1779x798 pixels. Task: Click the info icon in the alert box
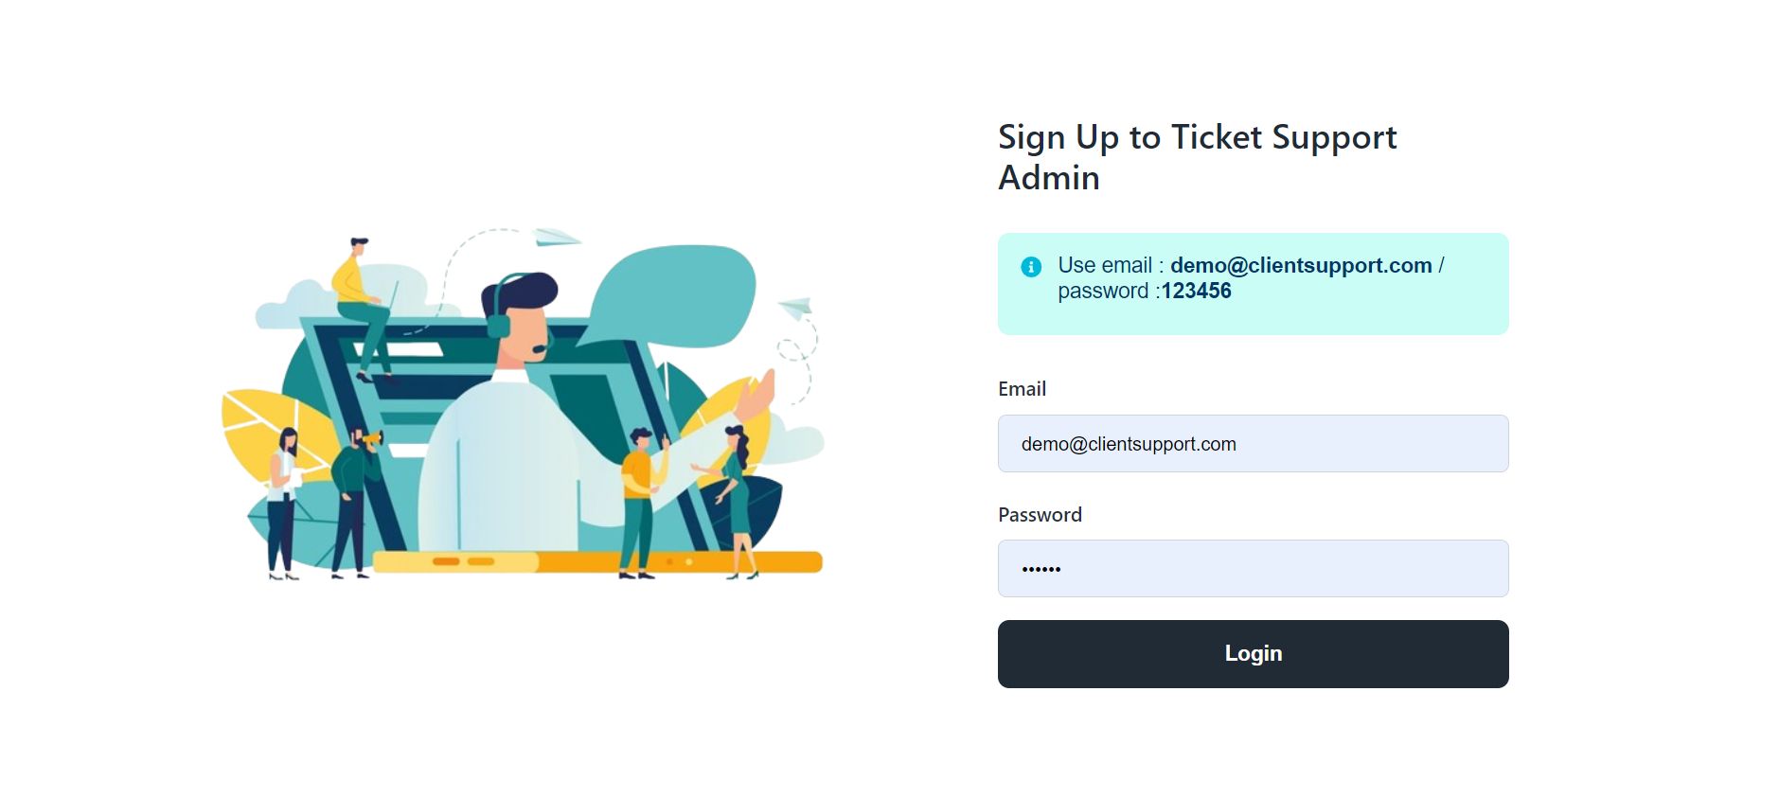click(x=1031, y=267)
